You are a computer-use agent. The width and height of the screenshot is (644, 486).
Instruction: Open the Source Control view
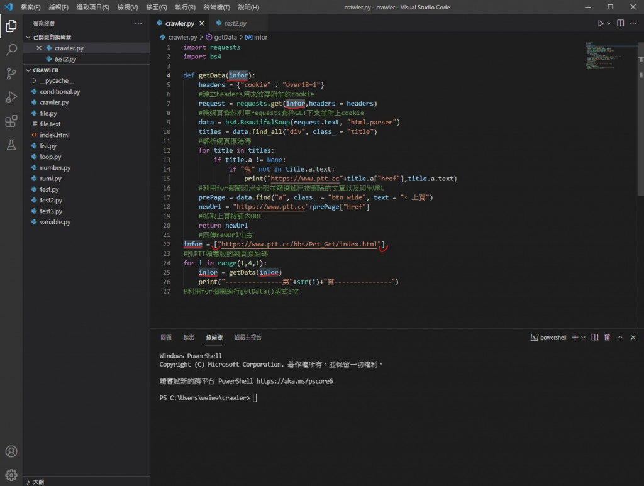coord(11,74)
